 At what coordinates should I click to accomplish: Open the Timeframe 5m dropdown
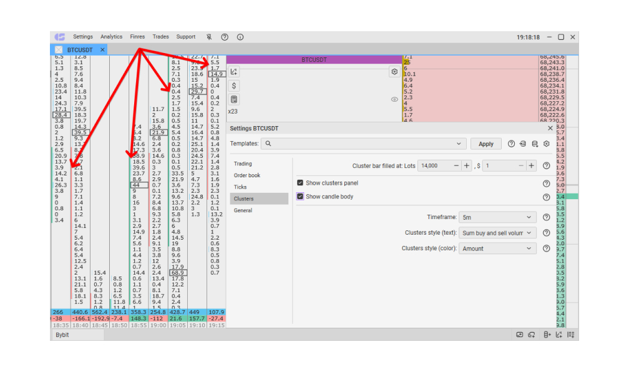(497, 217)
